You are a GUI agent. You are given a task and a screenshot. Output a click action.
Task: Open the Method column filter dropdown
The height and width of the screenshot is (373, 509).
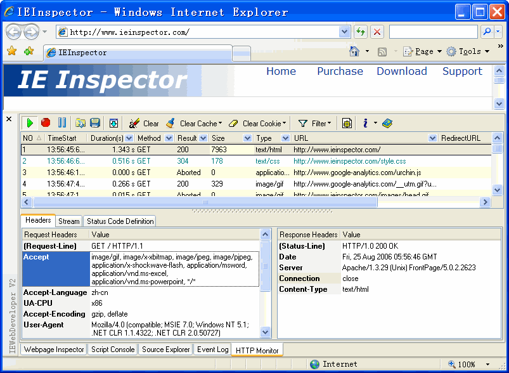169,138
